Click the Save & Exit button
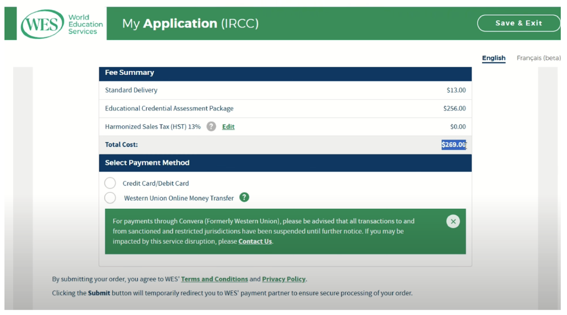Screen dimensions: 567x315 (518, 23)
